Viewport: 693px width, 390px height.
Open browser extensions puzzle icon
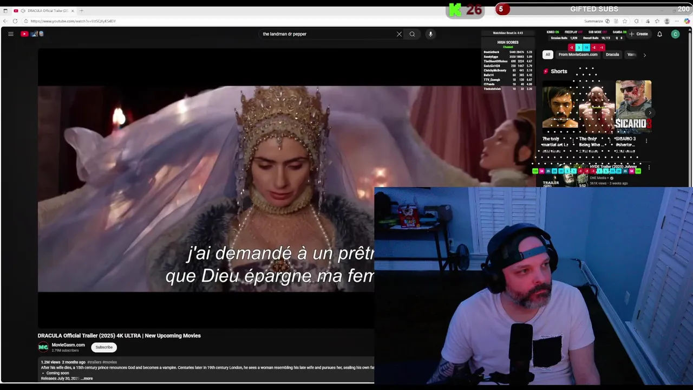pos(637,21)
